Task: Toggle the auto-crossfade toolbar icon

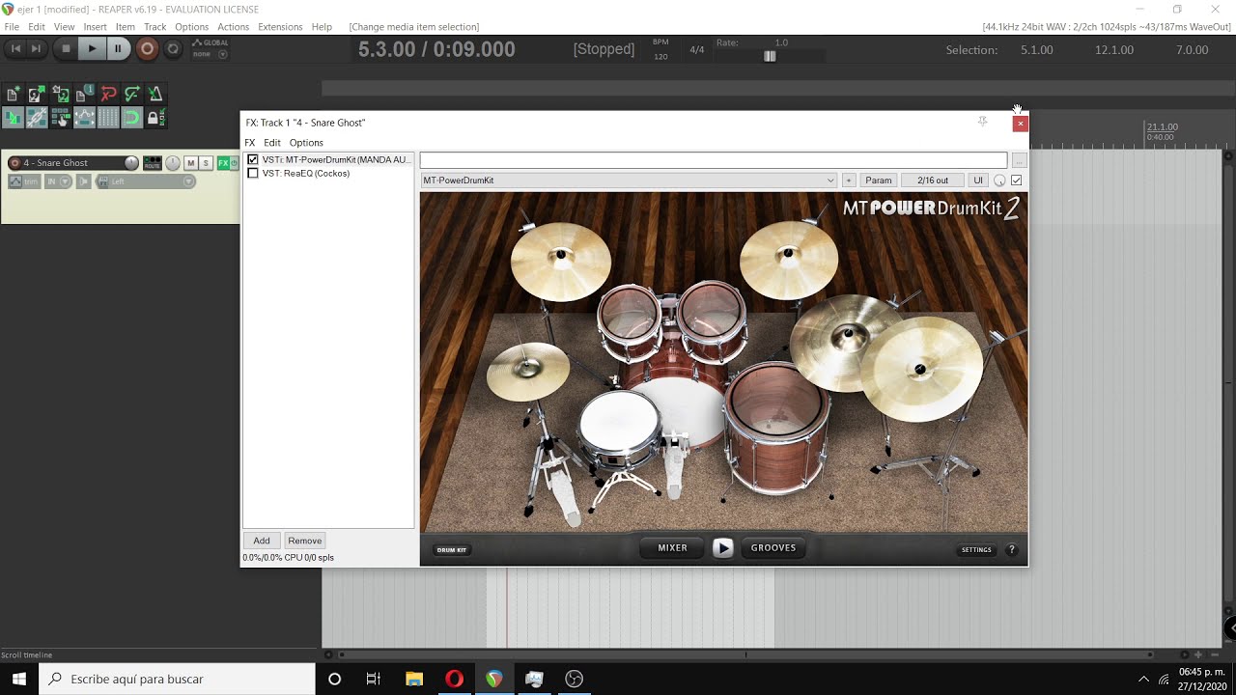Action: (13, 118)
